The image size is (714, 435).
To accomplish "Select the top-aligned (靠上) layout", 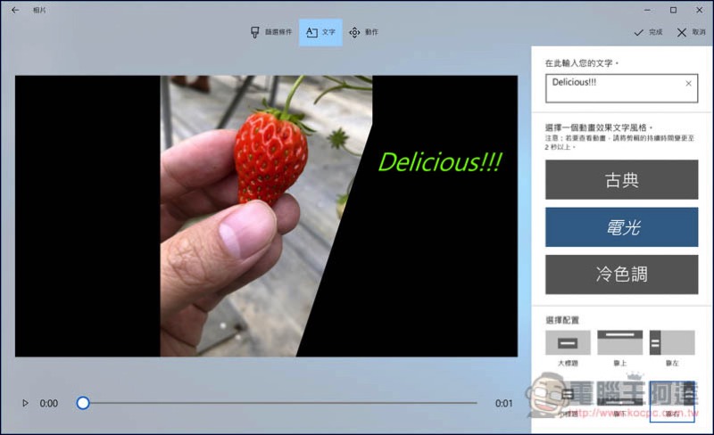I will (619, 343).
